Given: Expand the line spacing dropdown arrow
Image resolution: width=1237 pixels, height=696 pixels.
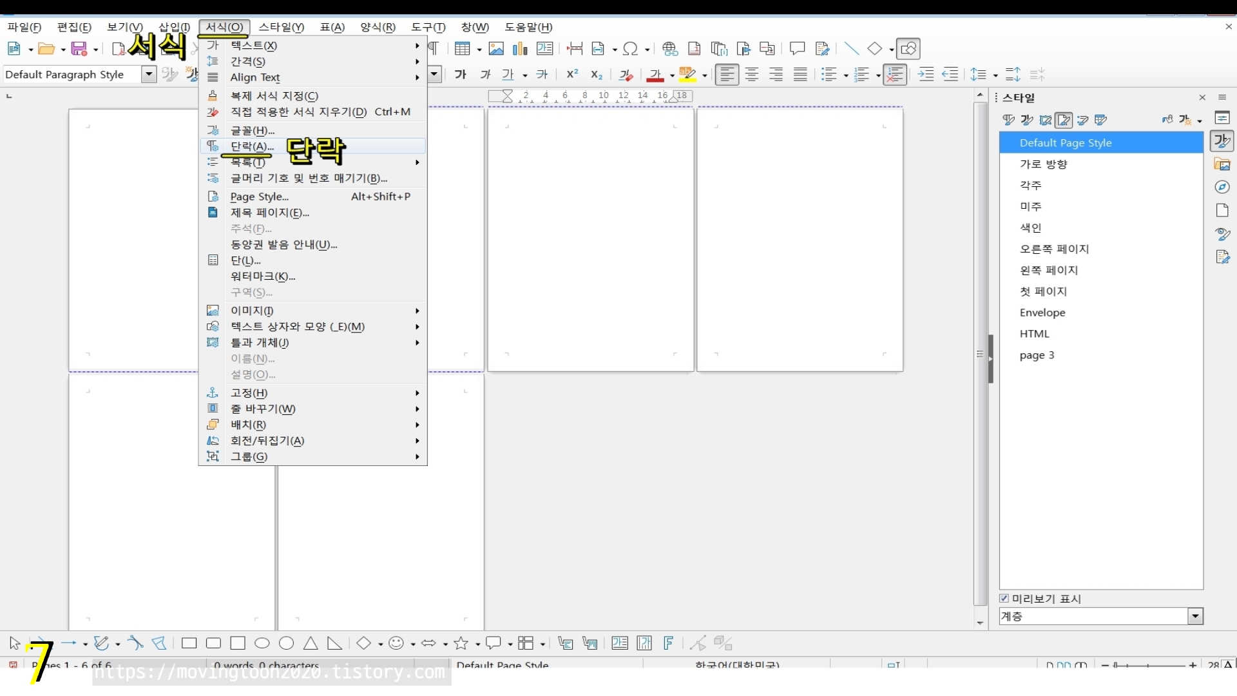Looking at the screenshot, I should (995, 75).
